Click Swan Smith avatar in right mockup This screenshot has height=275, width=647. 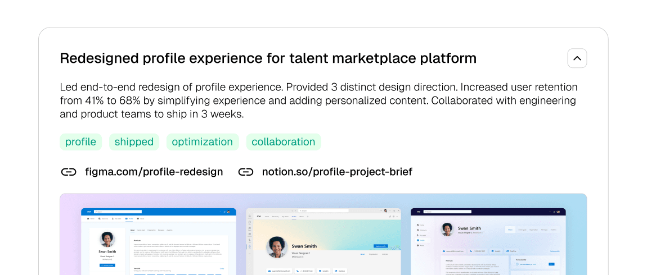447,230
